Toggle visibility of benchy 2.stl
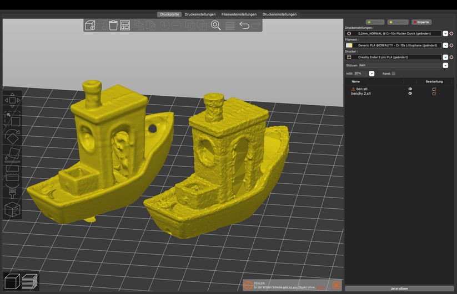Screen dimensions: 457x294 (x=410, y=94)
